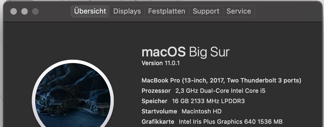Click the Prozessor label
The height and width of the screenshot is (127, 324).
click(156, 91)
